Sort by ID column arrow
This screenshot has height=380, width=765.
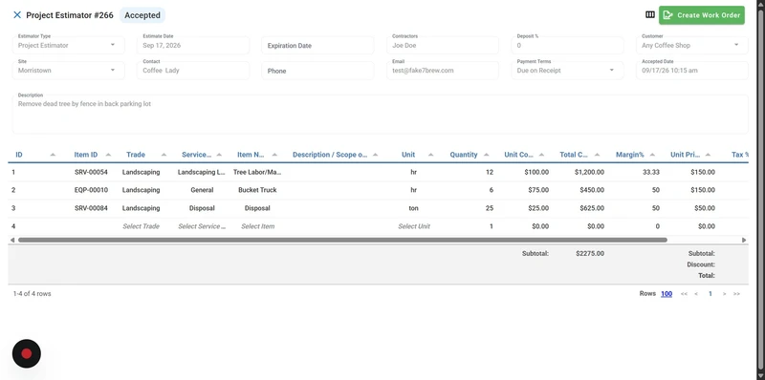(53, 155)
